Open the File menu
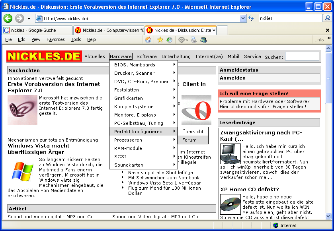Image resolution: width=334 pixels, height=231 pixels. point(8,39)
